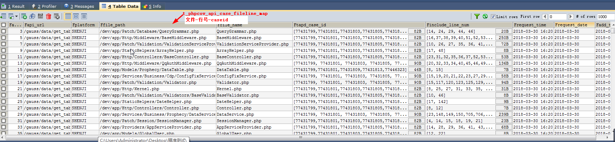Viewport: 615px width, 142px height.
Task: Select the AppServiceProvider.php file name cell
Action: click(254, 127)
